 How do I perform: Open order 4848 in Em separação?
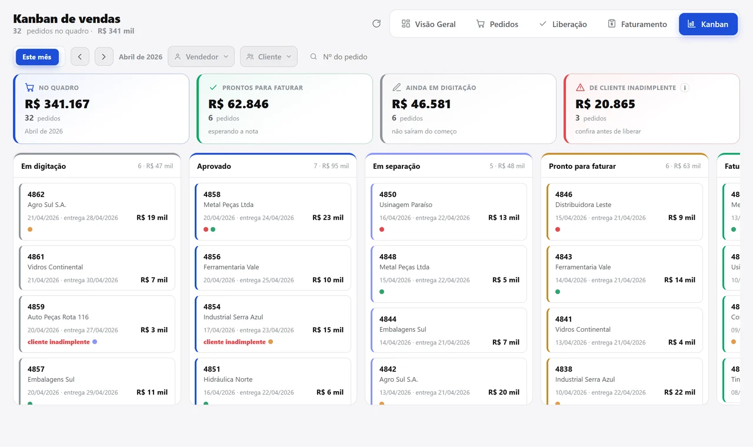point(449,274)
